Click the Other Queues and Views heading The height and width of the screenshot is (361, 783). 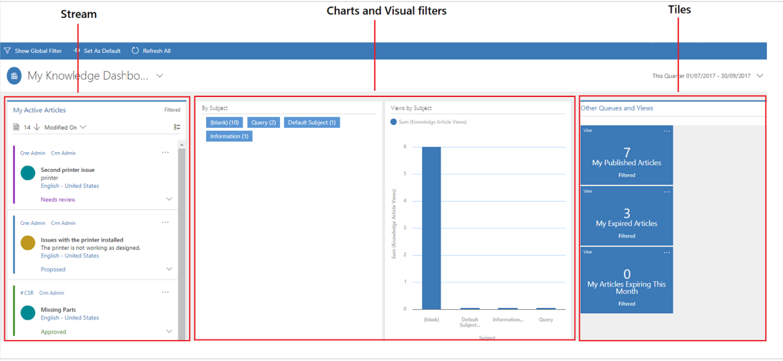point(617,108)
